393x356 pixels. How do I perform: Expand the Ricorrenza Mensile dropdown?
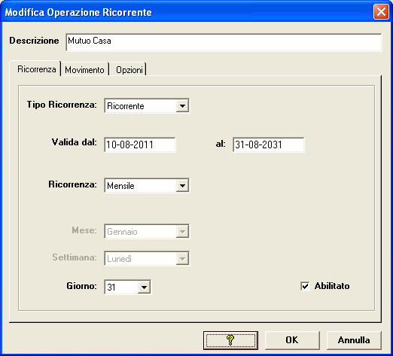(182, 185)
